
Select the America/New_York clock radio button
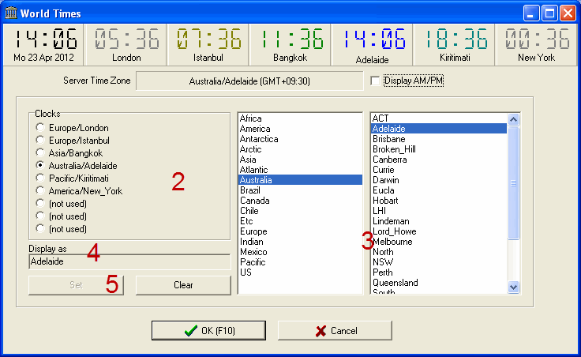point(40,190)
